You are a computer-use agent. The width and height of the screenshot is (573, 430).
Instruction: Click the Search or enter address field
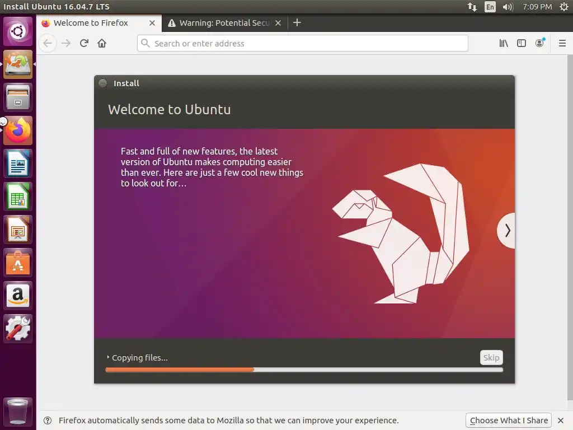[x=303, y=43]
